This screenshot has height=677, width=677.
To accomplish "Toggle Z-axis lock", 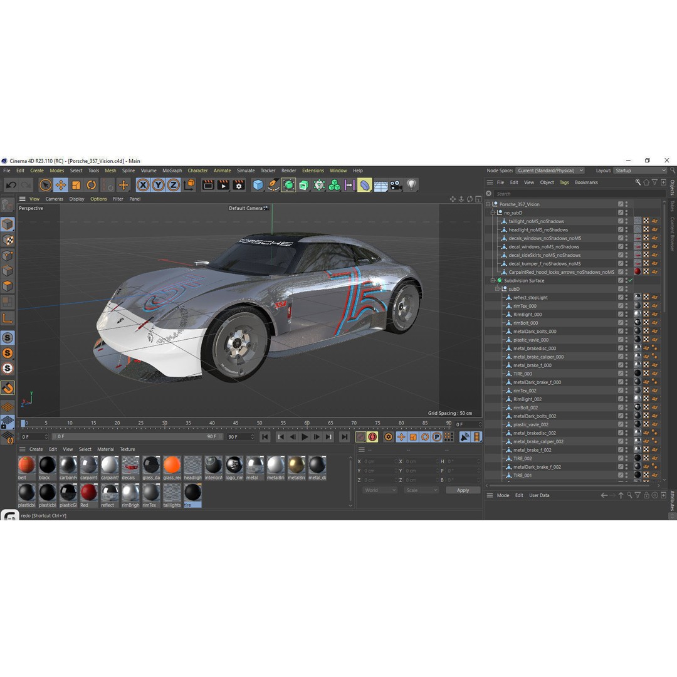I will pos(173,185).
